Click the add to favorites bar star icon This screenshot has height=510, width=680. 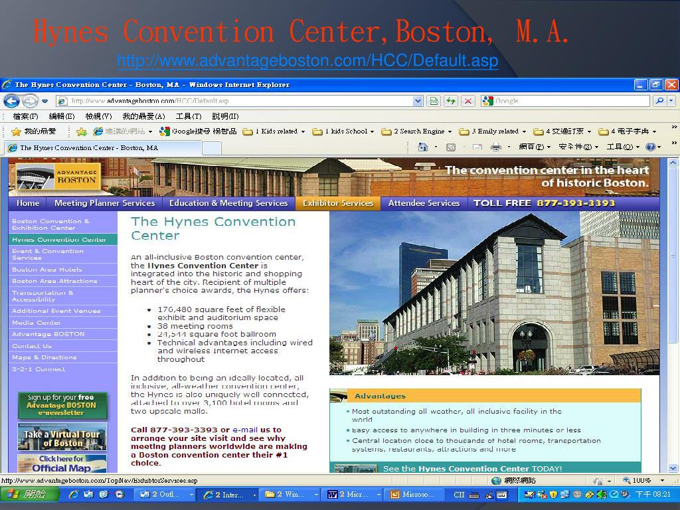(x=82, y=131)
